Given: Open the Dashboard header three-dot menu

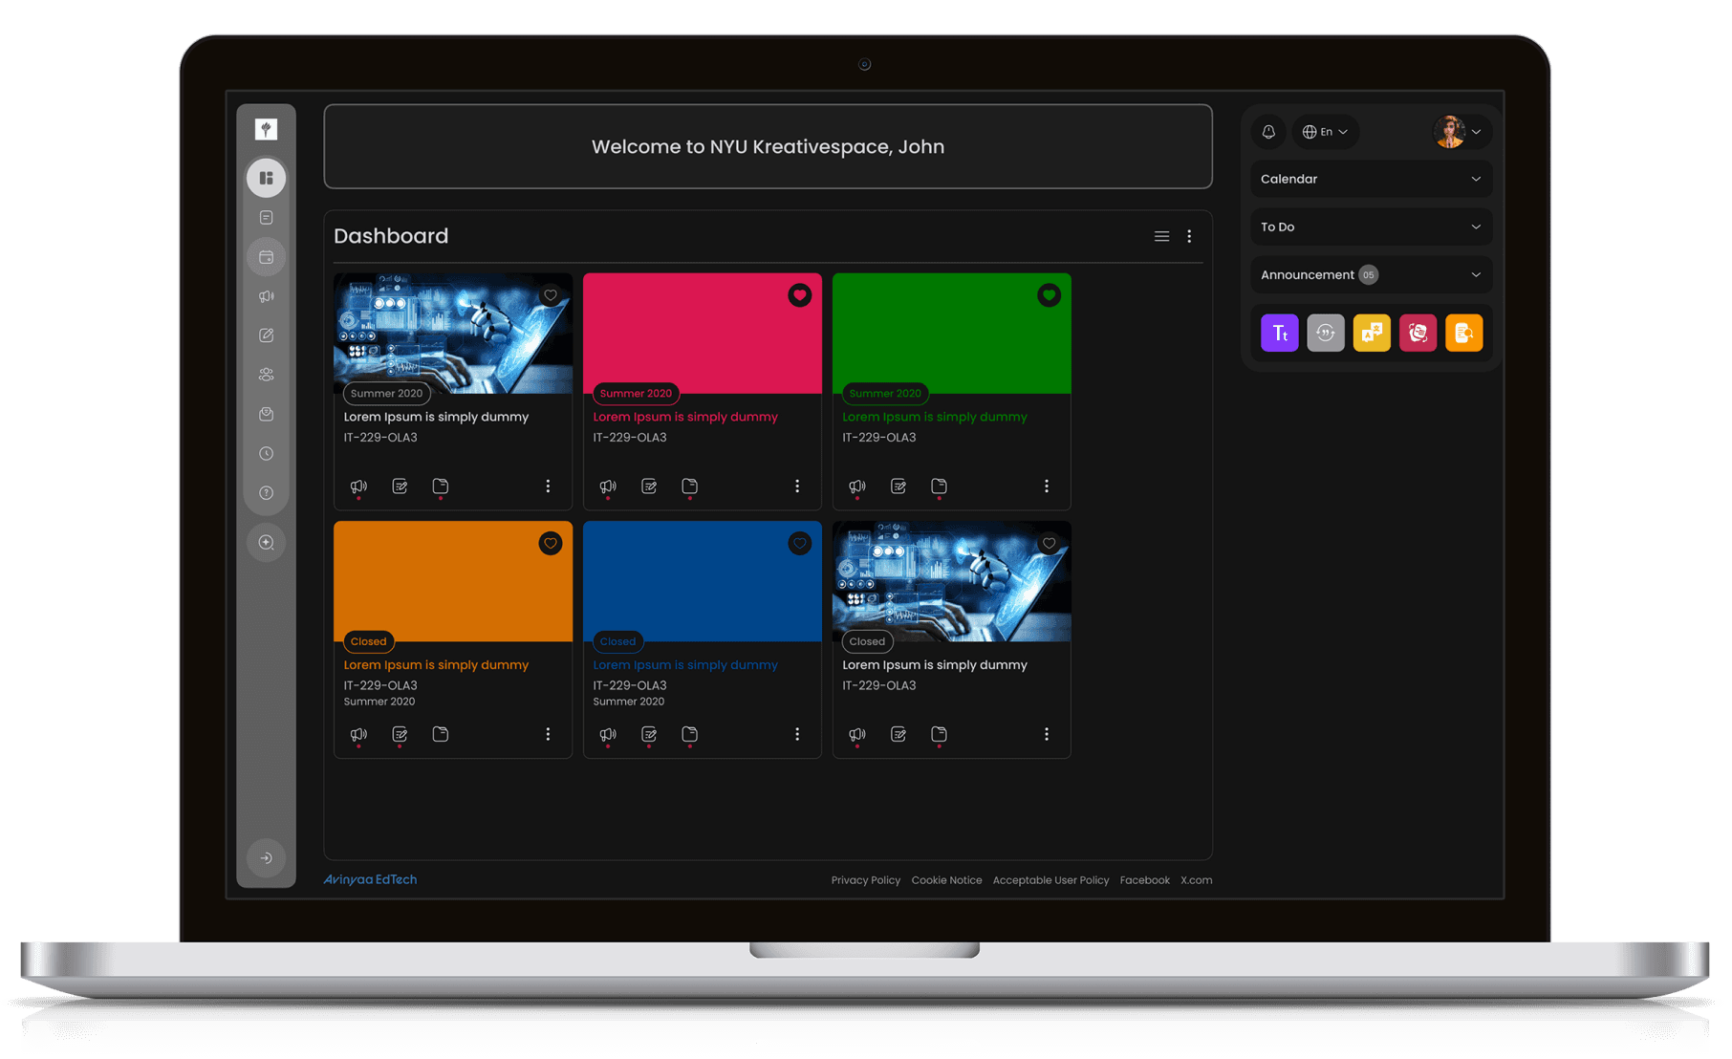Looking at the screenshot, I should [1189, 236].
